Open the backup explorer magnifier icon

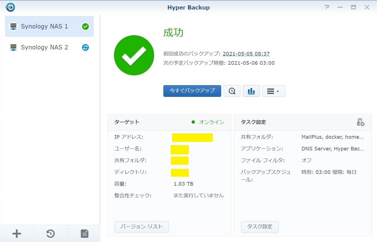point(232,91)
